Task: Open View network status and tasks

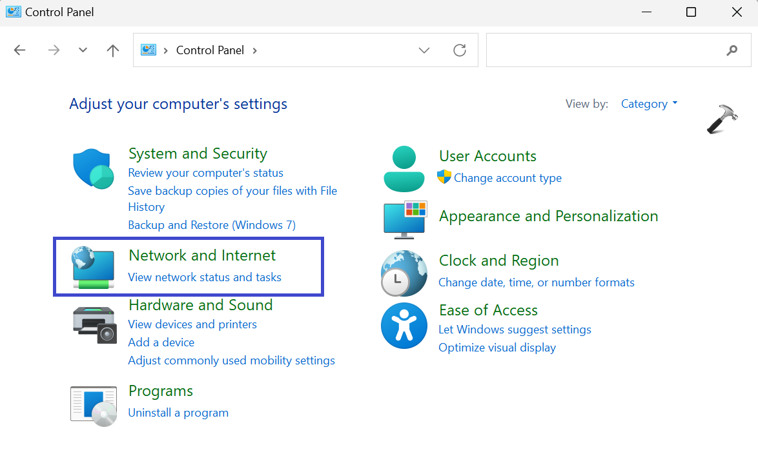Action: [x=205, y=277]
